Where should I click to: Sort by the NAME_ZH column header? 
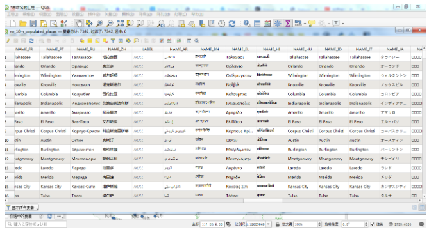[117, 49]
